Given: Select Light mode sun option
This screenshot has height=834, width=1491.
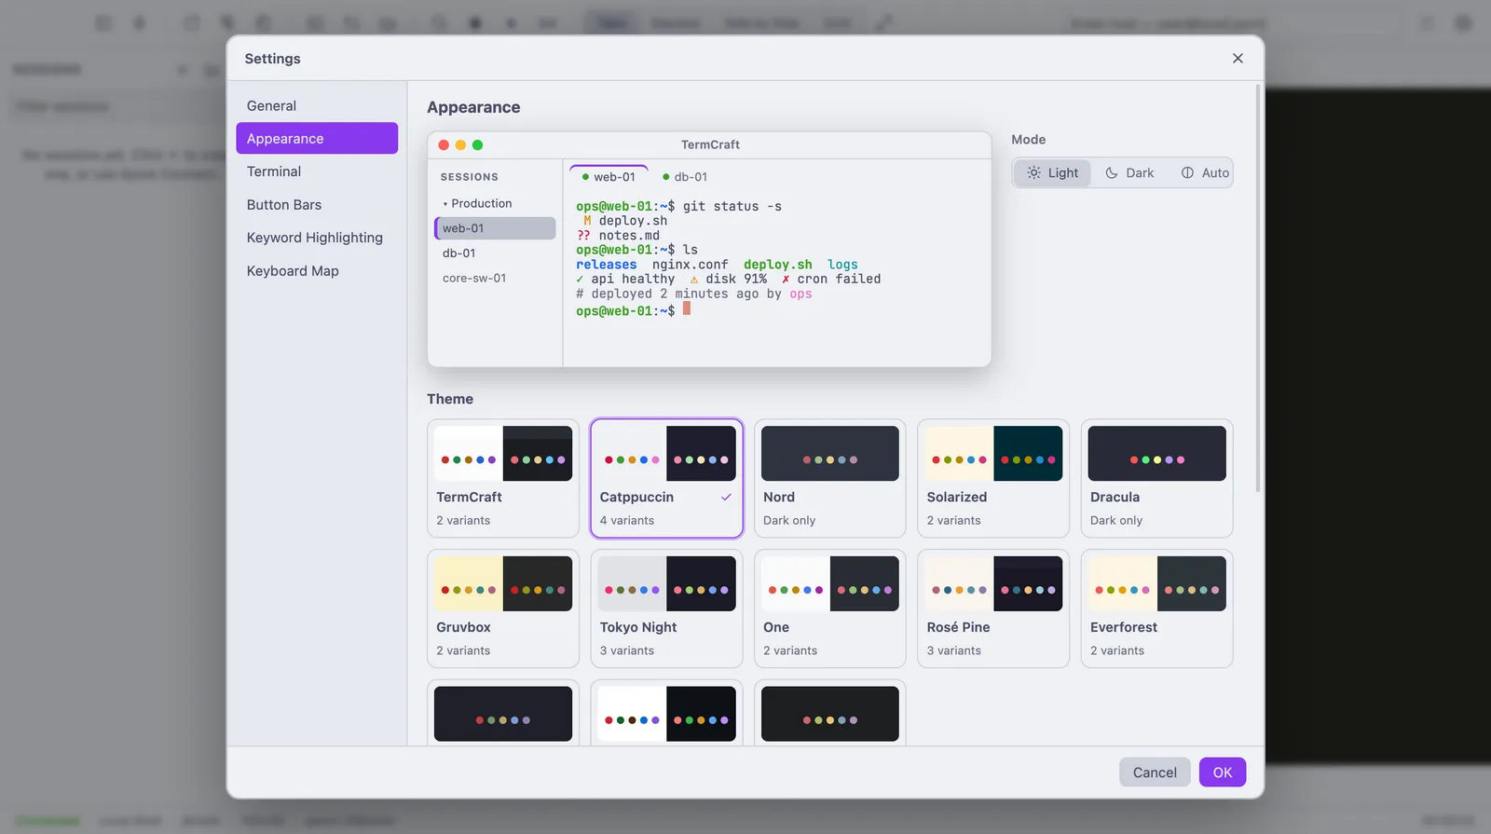Looking at the screenshot, I should click(x=1052, y=173).
